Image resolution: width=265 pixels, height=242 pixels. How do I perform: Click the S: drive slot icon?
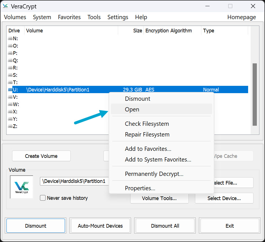point(10,75)
